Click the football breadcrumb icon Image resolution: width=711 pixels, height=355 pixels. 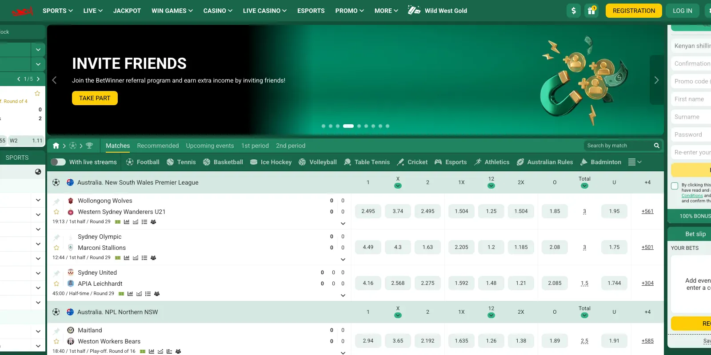click(x=73, y=146)
